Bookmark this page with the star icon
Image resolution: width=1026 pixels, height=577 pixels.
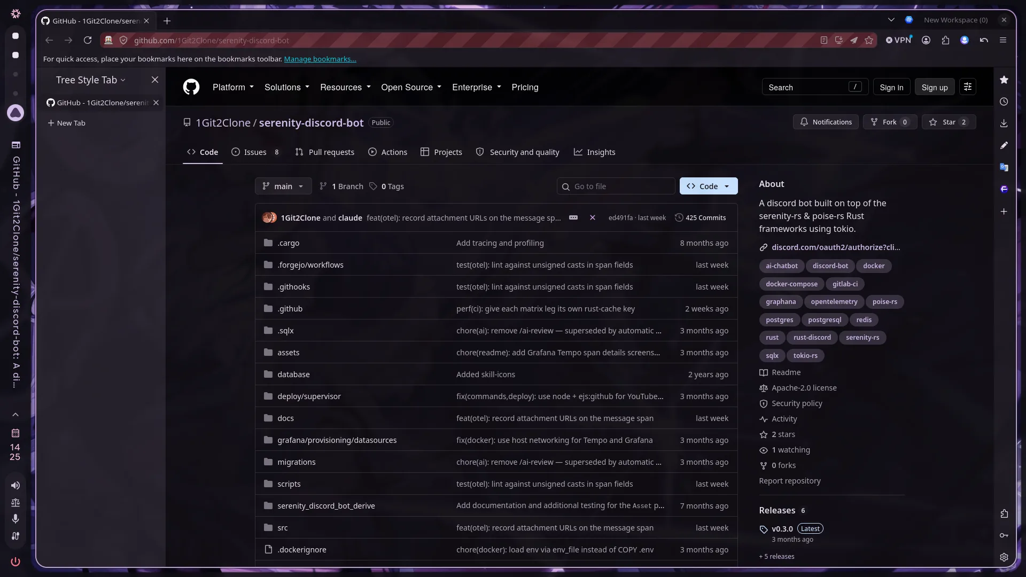[x=869, y=40]
